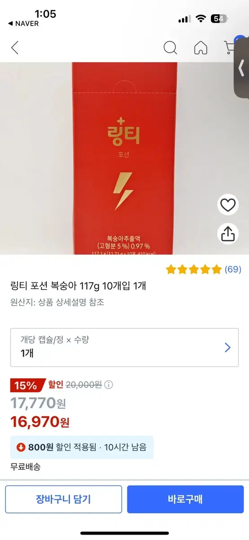Tap the back arrow icon
The image size is (249, 540).
tap(15, 47)
